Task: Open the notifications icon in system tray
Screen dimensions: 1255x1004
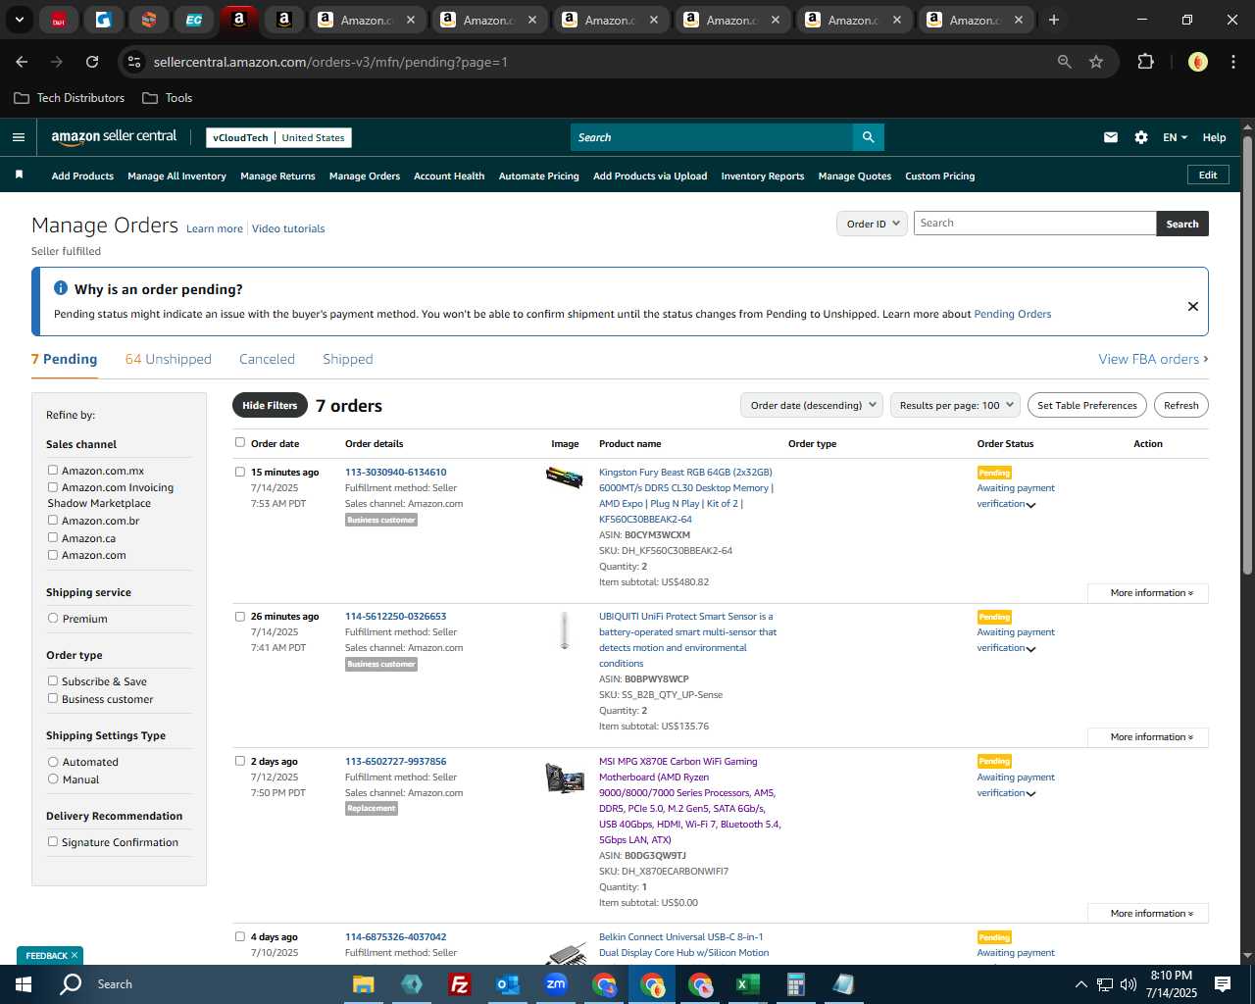Action: coord(1223,984)
